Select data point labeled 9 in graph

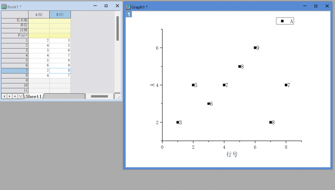255,48
